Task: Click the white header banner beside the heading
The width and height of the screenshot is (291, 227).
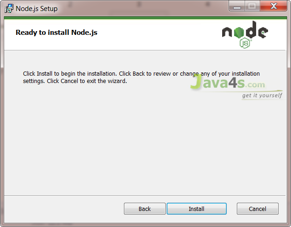Action: click(x=158, y=33)
